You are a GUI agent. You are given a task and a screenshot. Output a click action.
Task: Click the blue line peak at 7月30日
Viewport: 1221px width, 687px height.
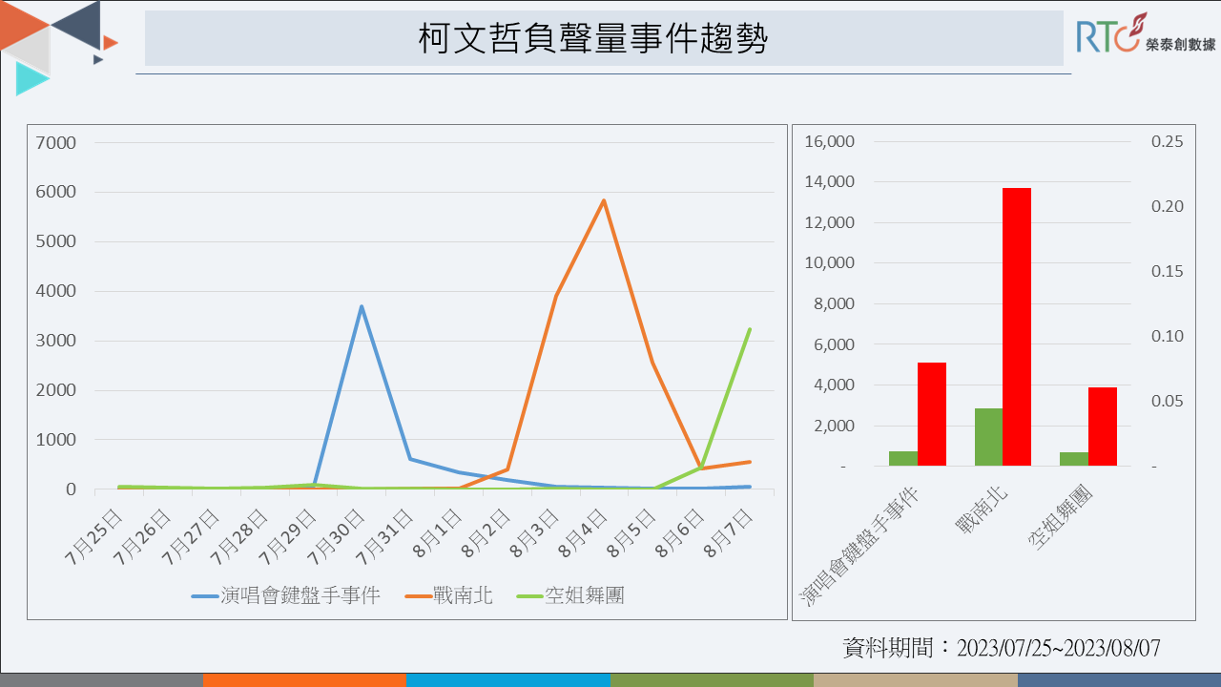click(362, 306)
